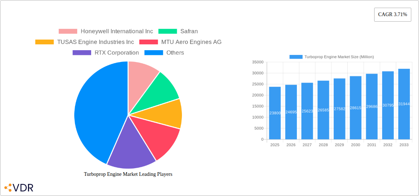
Task: Toggle the Honeywell International Inc legend label
Action: pyautogui.click(x=117, y=31)
